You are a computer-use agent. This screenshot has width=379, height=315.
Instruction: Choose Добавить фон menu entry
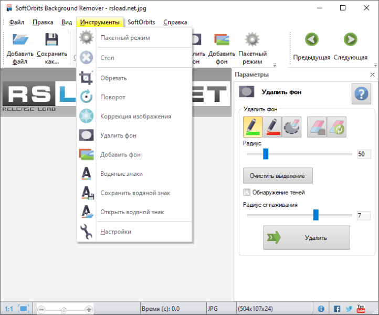[x=134, y=154]
